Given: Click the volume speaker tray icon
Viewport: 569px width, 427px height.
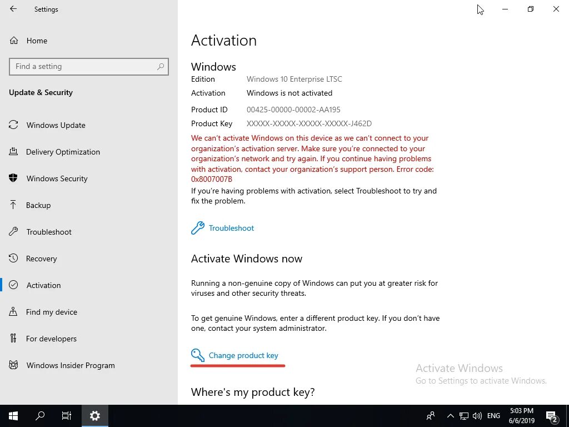Looking at the screenshot, I should pos(477,416).
